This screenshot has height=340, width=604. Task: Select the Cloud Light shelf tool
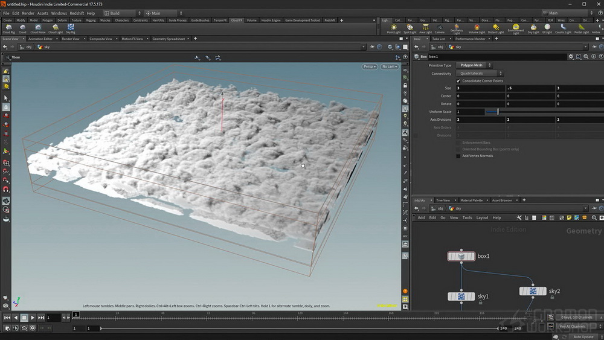pos(56,29)
